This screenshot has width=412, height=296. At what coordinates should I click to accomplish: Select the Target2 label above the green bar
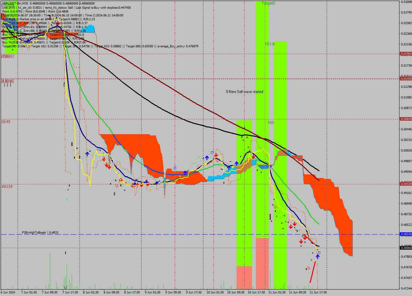268,3
